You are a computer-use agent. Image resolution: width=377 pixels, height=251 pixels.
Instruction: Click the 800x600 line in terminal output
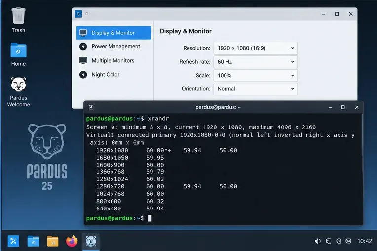(130, 201)
